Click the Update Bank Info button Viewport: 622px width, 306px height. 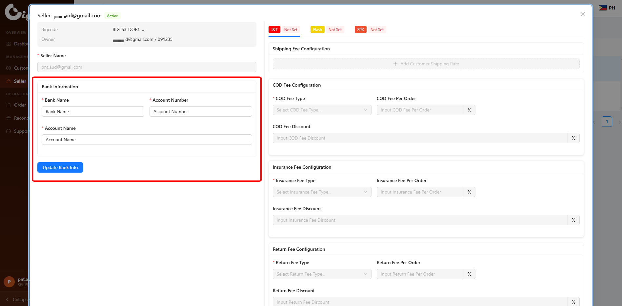[60, 167]
